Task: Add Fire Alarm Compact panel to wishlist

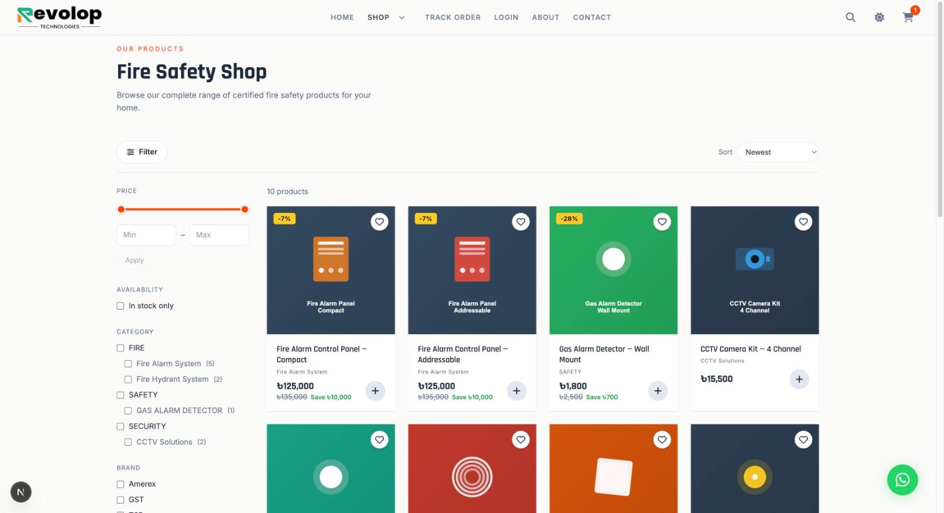Action: point(379,222)
